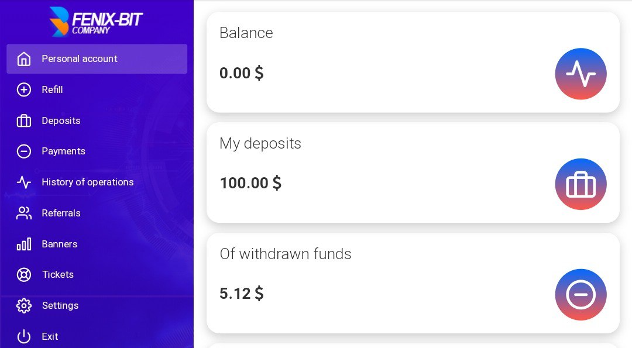Click the Fenix-Bit Company logo
This screenshot has width=632, height=348.
coord(96,22)
